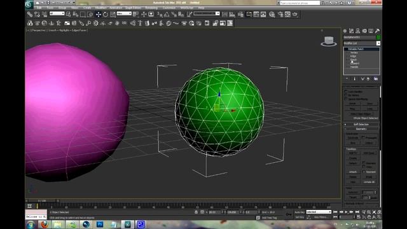
Task: Switch to the Hierarchy command panel
Action: coord(358,31)
